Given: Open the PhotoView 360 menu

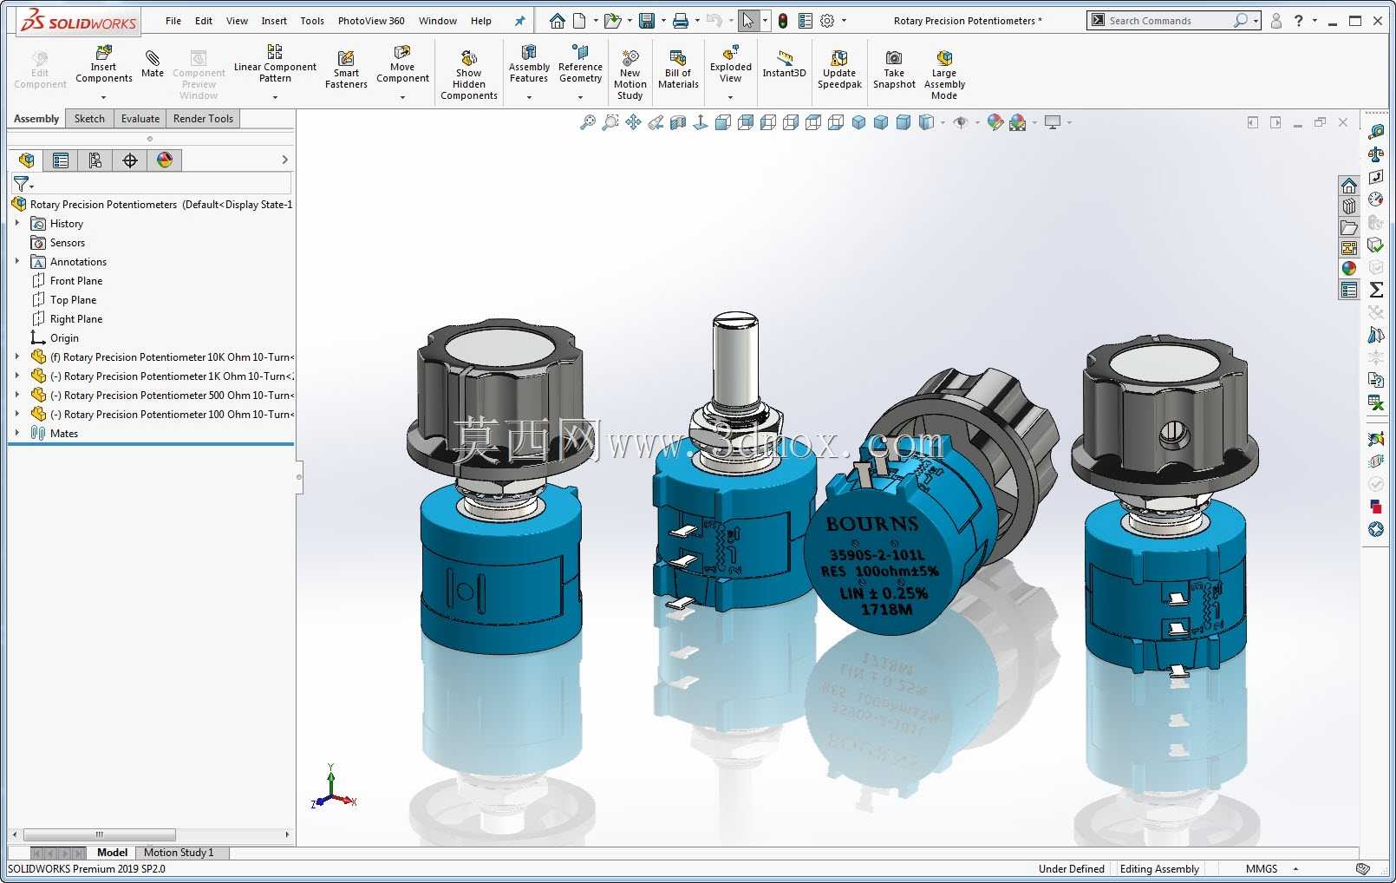Looking at the screenshot, I should coord(371,21).
